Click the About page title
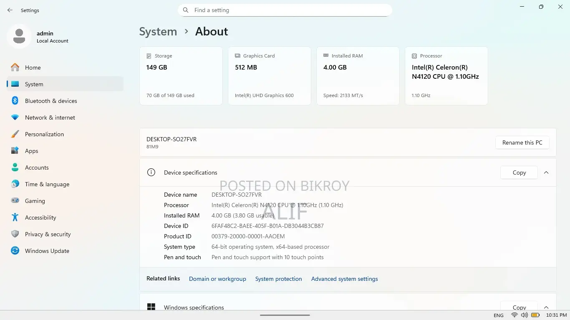The image size is (570, 320). tap(212, 32)
